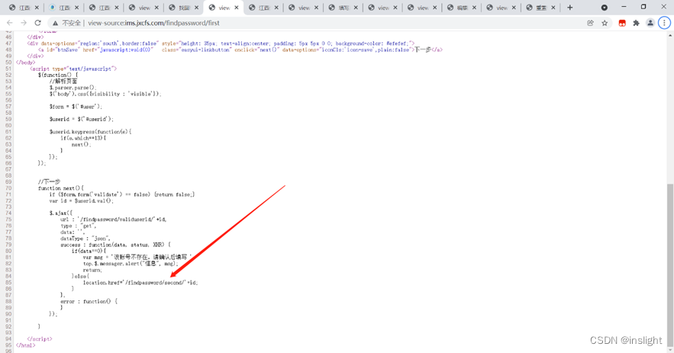The width and height of the screenshot is (674, 353).
Task: Open the Extensions puzzle-piece menu
Action: coord(636,23)
